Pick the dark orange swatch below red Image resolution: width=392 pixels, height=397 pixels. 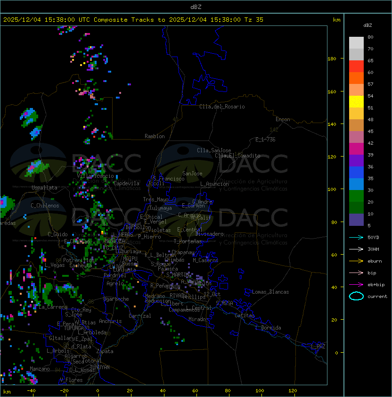tap(356, 78)
